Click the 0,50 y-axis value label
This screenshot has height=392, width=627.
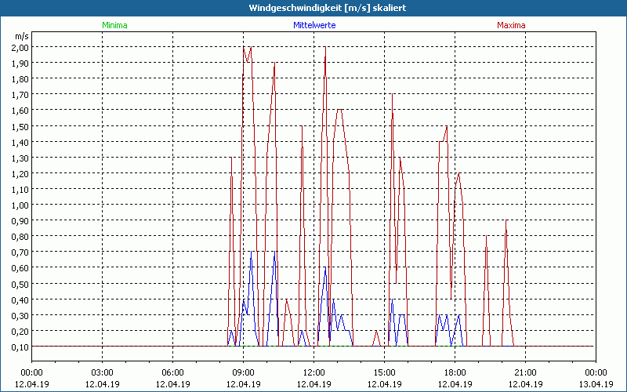(x=20, y=284)
